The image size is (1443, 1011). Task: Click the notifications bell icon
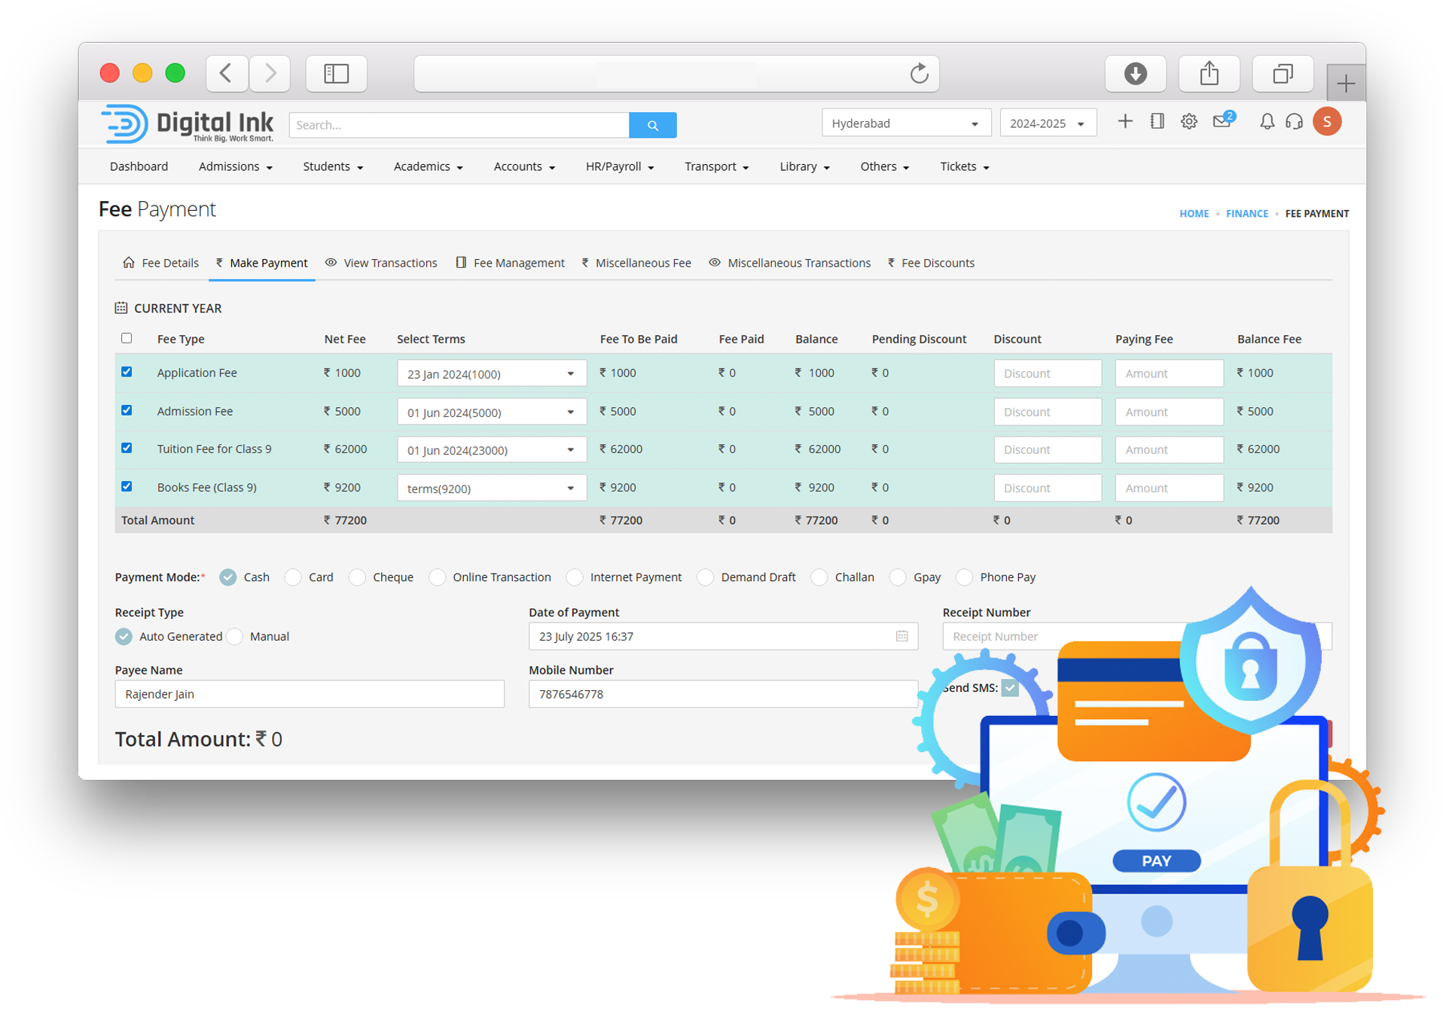tap(1267, 122)
